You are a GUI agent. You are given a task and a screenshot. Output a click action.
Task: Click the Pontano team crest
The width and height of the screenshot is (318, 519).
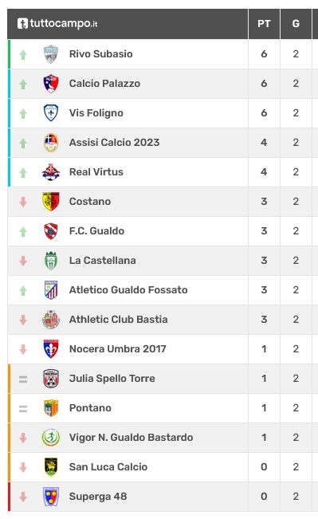(x=51, y=408)
